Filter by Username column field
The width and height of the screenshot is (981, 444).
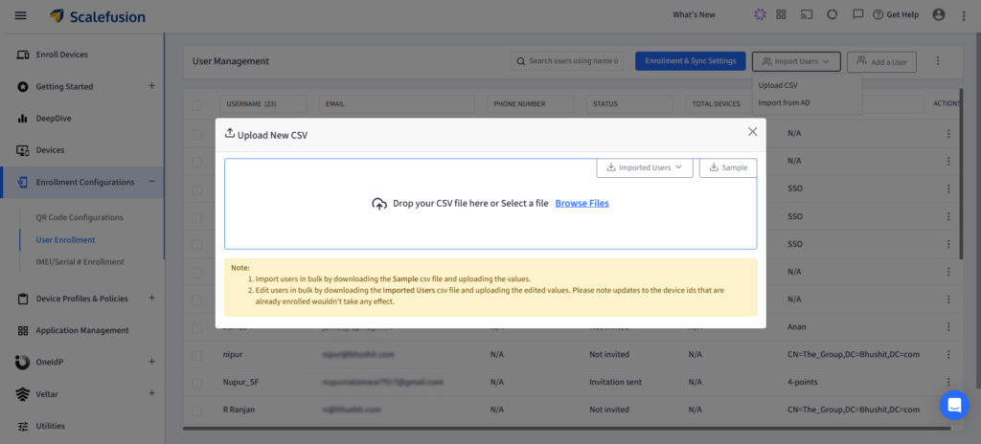(262, 103)
